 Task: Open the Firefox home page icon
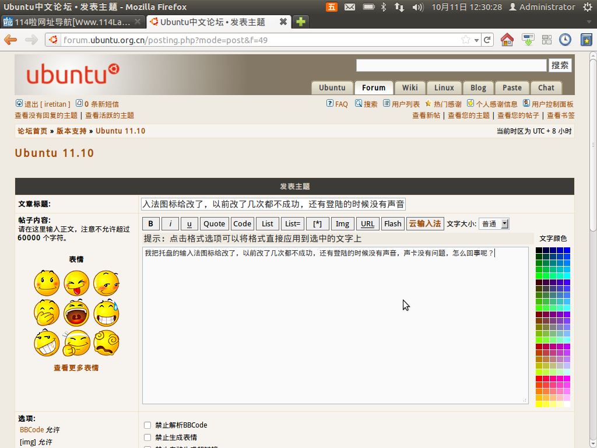(x=507, y=40)
